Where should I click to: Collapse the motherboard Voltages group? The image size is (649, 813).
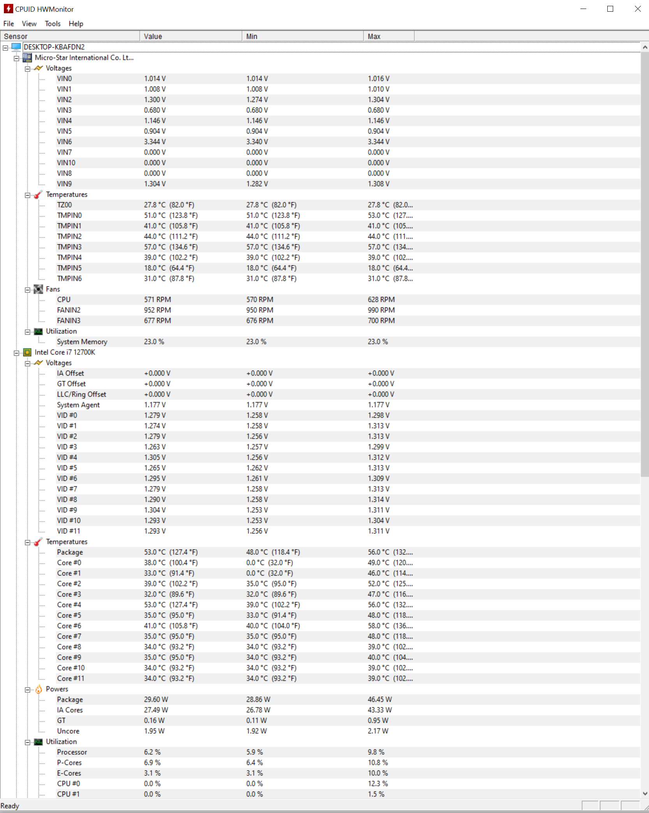click(x=27, y=69)
